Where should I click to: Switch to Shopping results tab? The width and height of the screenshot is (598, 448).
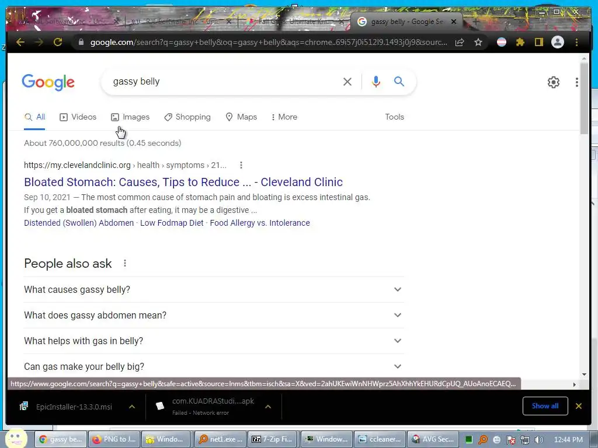pyautogui.click(x=187, y=117)
